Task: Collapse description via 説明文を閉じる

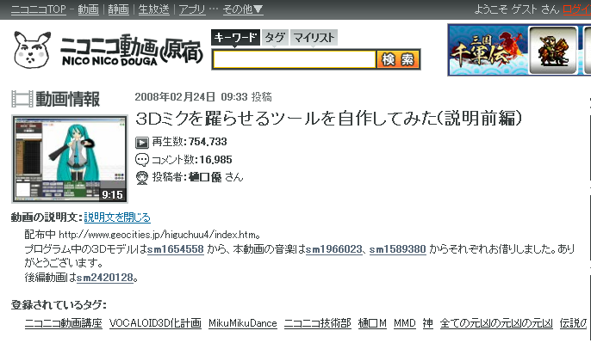Action: tap(117, 217)
